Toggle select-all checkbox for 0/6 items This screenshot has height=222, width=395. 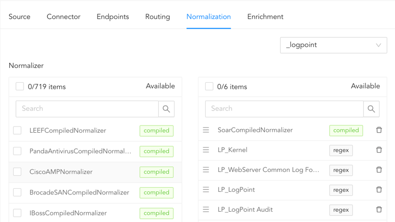tap(209, 87)
